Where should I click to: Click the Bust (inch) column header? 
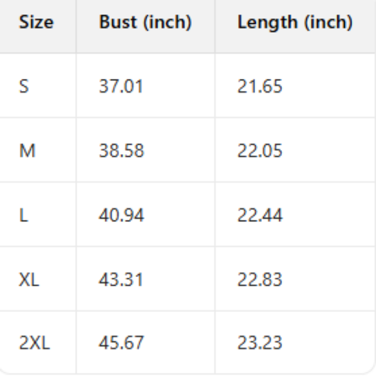tap(145, 23)
